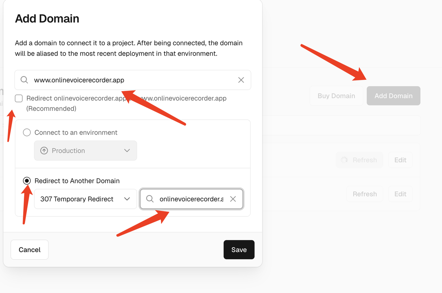Enable the recommended redirect checkbox
This screenshot has height=293, width=442.
click(19, 99)
